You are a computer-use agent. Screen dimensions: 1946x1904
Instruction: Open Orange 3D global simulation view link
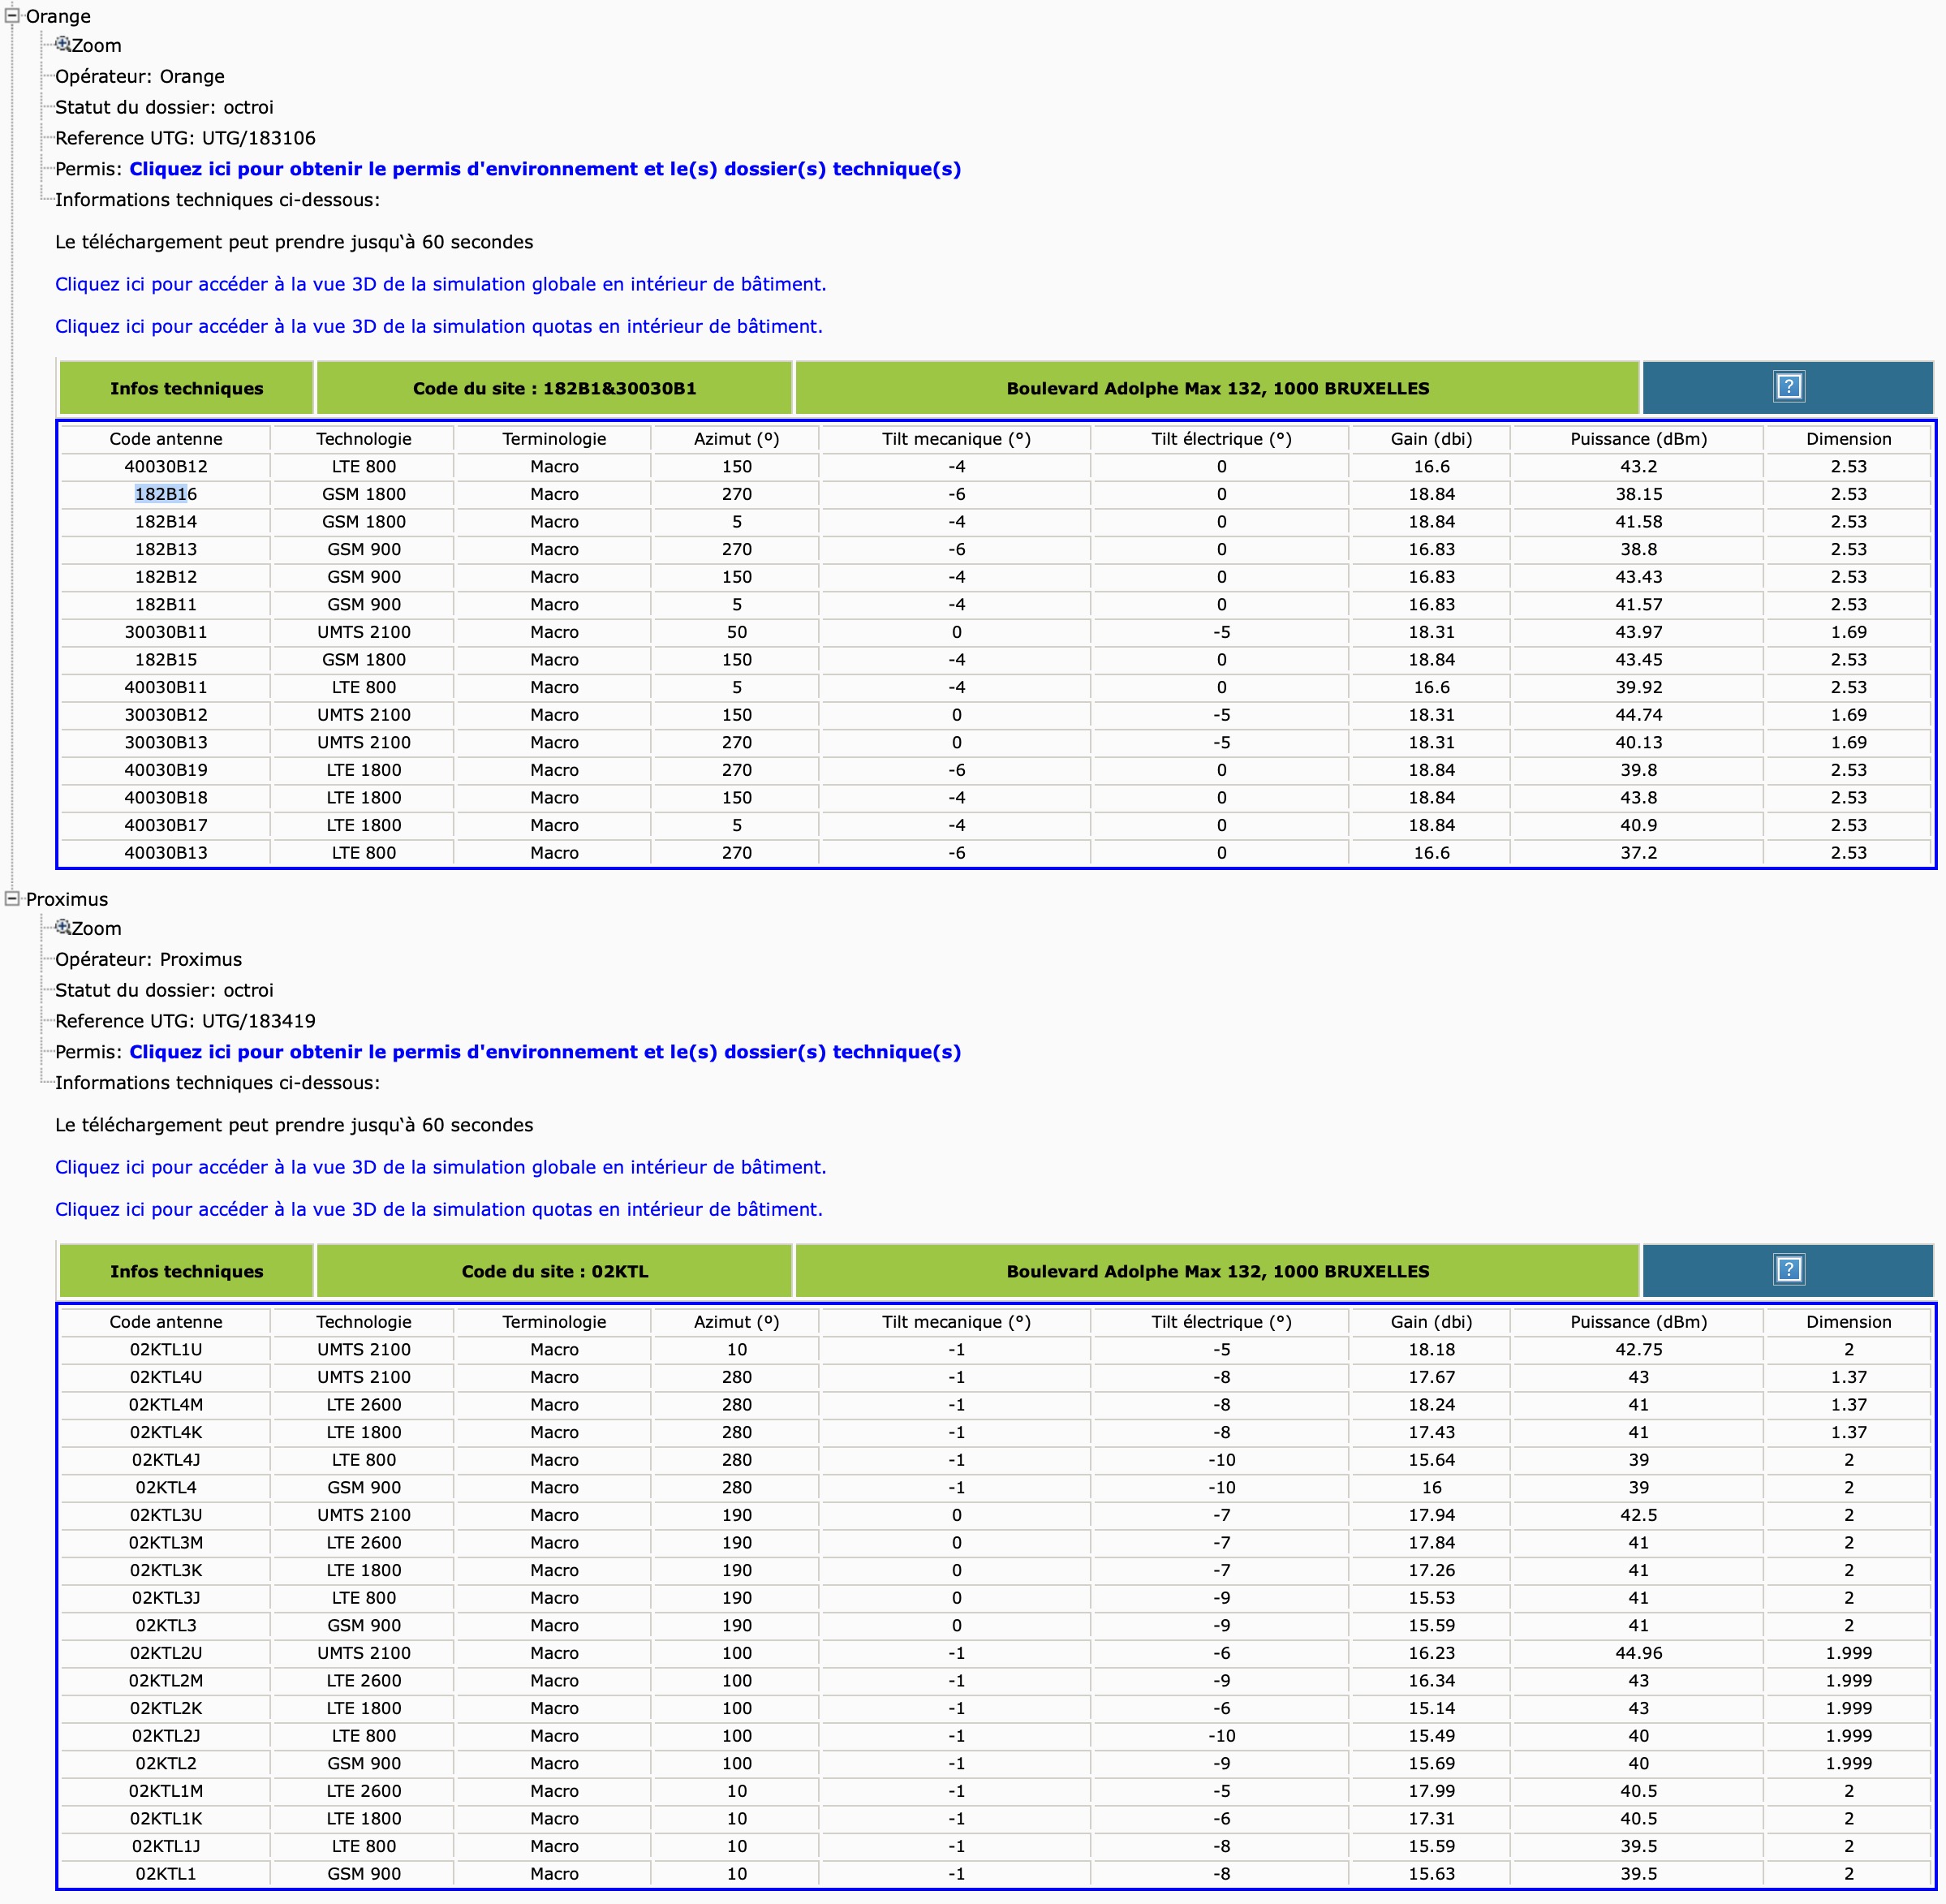(441, 284)
